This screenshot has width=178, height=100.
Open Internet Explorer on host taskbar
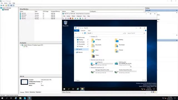coord(16,98)
